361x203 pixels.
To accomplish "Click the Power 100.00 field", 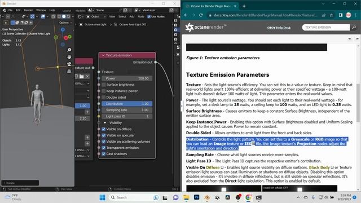I will point(127,78).
